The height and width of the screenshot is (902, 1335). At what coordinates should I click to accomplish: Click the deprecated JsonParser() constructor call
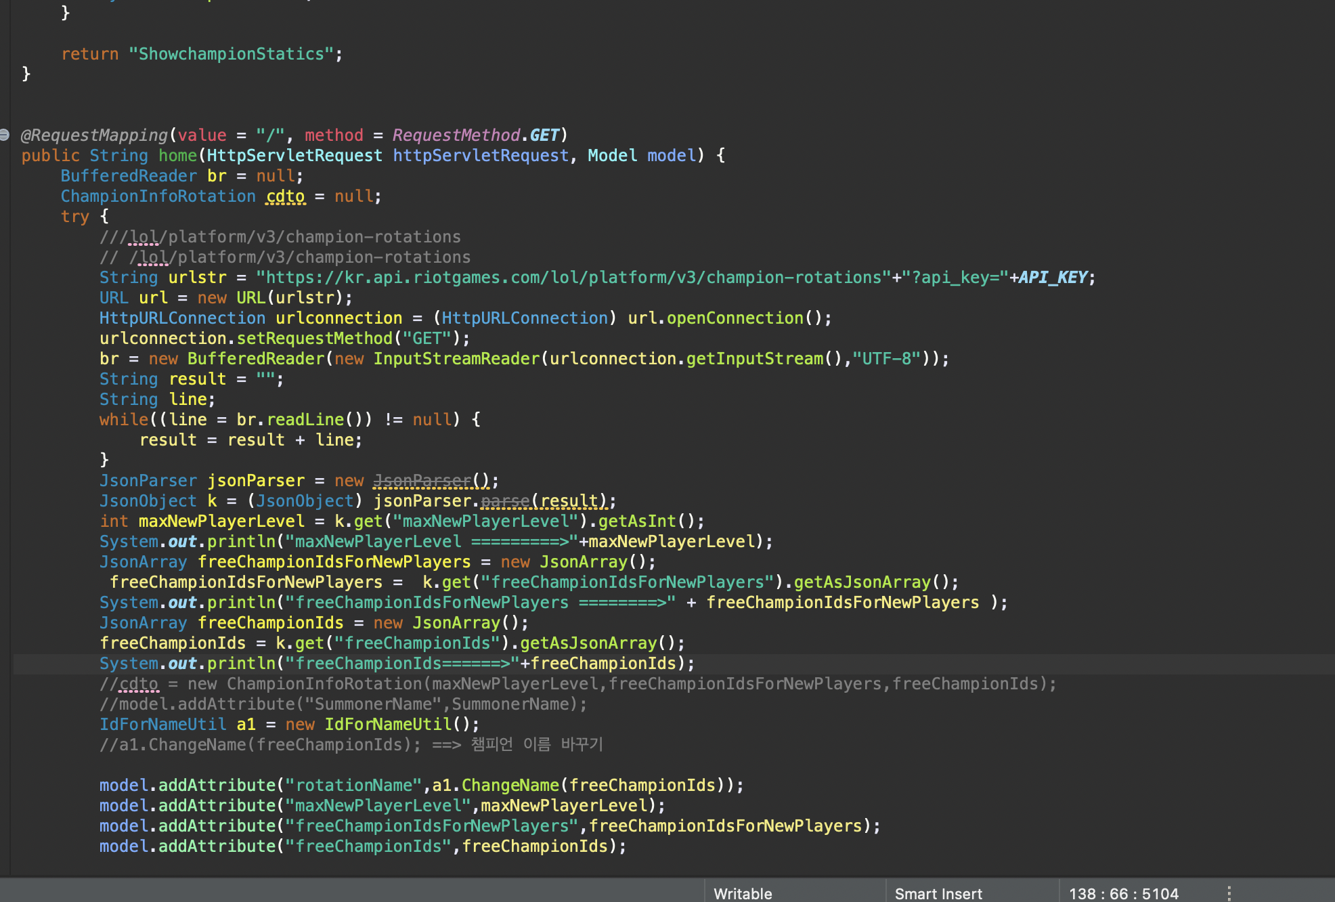(422, 481)
